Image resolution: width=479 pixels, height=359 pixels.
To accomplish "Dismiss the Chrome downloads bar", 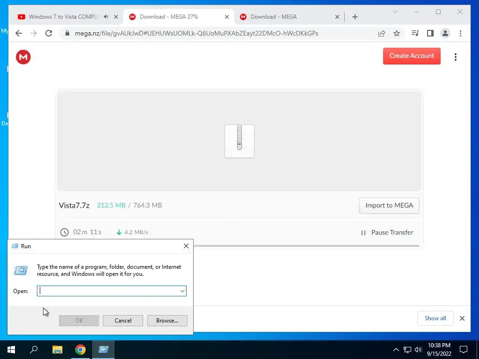I will [x=462, y=318].
